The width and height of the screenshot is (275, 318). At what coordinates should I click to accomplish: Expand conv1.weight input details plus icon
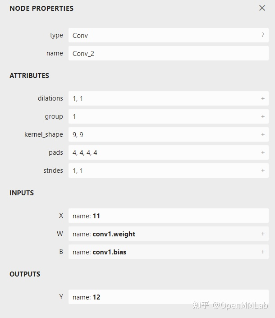click(263, 234)
